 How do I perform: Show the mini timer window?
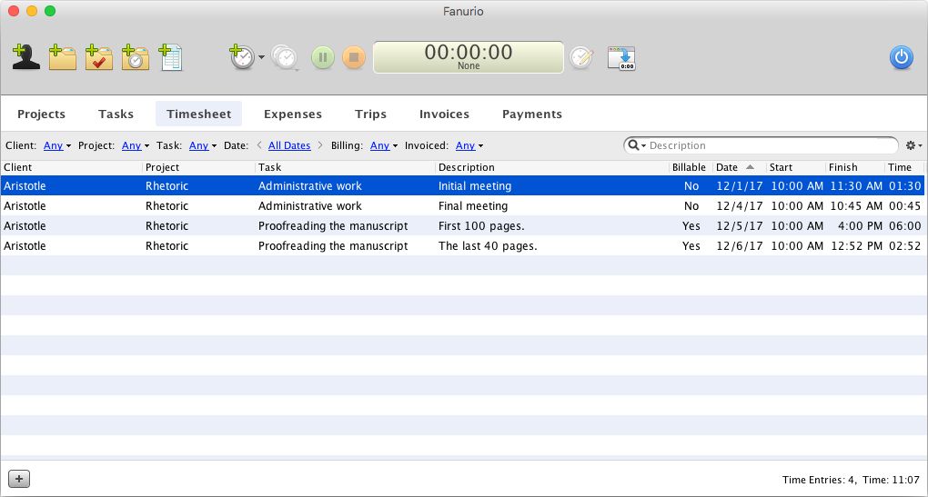pyautogui.click(x=621, y=58)
